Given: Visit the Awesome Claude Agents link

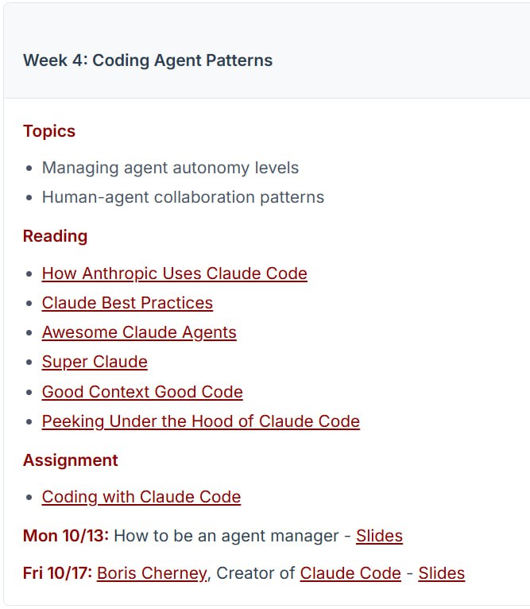Looking at the screenshot, I should (x=139, y=332).
